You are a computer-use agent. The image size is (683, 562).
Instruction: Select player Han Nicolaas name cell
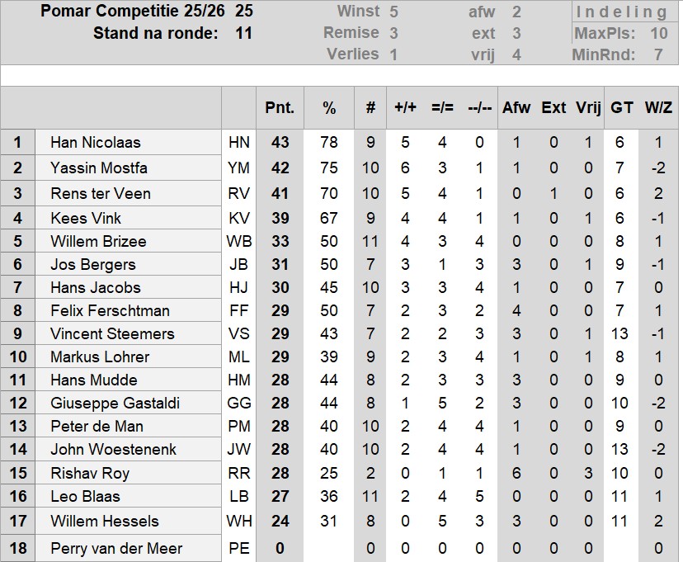tap(96, 142)
